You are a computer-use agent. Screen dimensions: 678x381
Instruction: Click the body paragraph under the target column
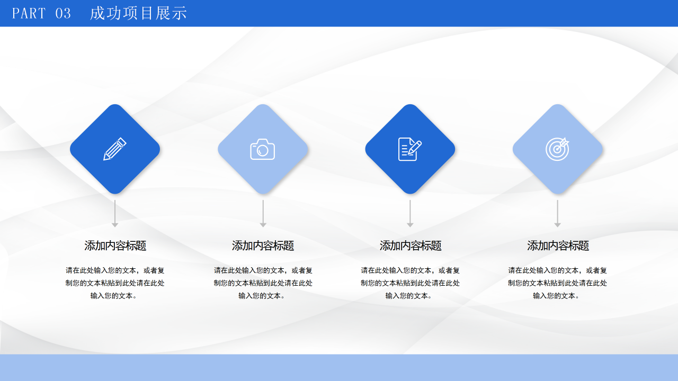pos(557,283)
